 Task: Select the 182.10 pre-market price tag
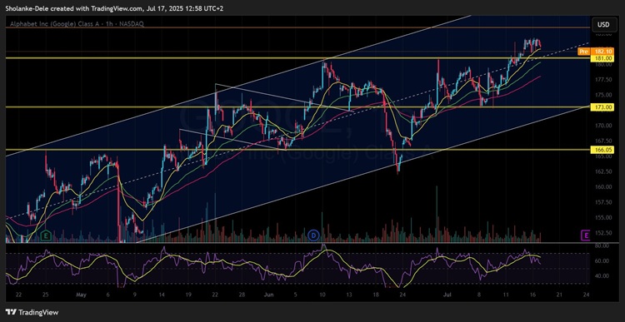click(x=603, y=52)
